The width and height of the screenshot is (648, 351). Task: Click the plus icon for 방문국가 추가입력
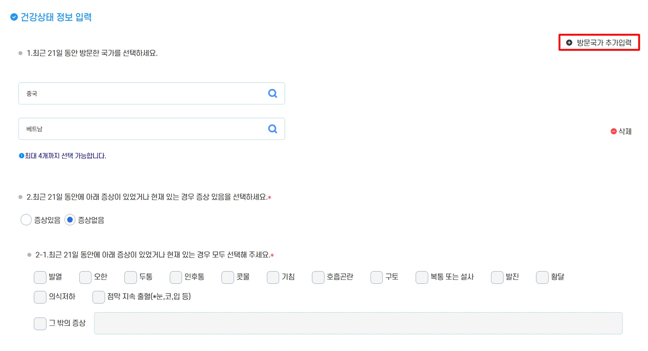pyautogui.click(x=569, y=42)
